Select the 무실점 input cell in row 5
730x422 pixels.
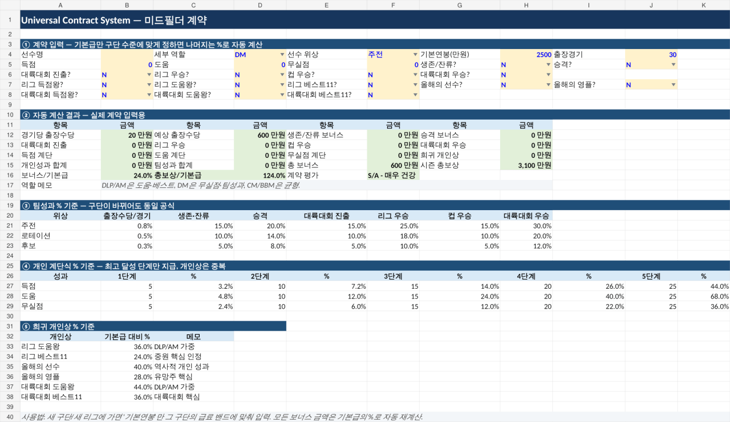coord(393,65)
